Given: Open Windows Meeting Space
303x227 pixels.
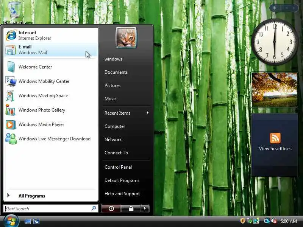Looking at the screenshot, I should (51, 96).
